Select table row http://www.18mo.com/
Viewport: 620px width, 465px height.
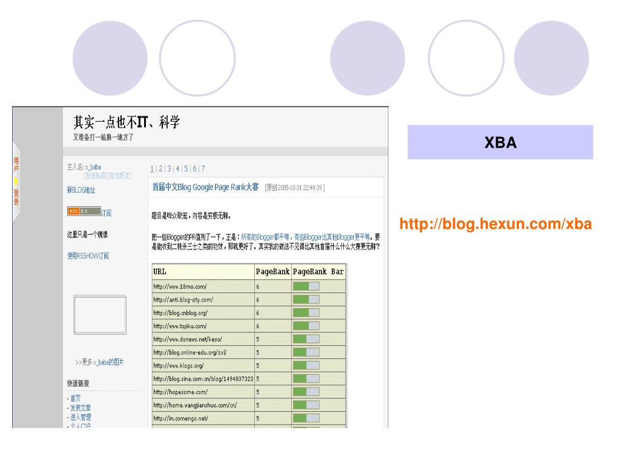[249, 286]
